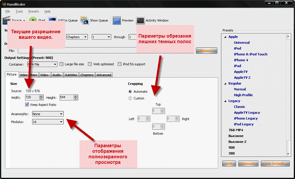Select the Universal preset
The image size is (295, 179).
click(x=242, y=43)
